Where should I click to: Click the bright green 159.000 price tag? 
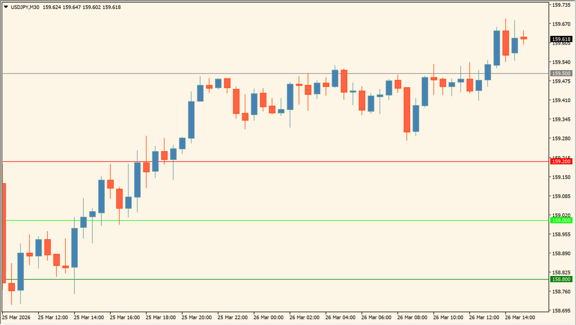pos(561,220)
